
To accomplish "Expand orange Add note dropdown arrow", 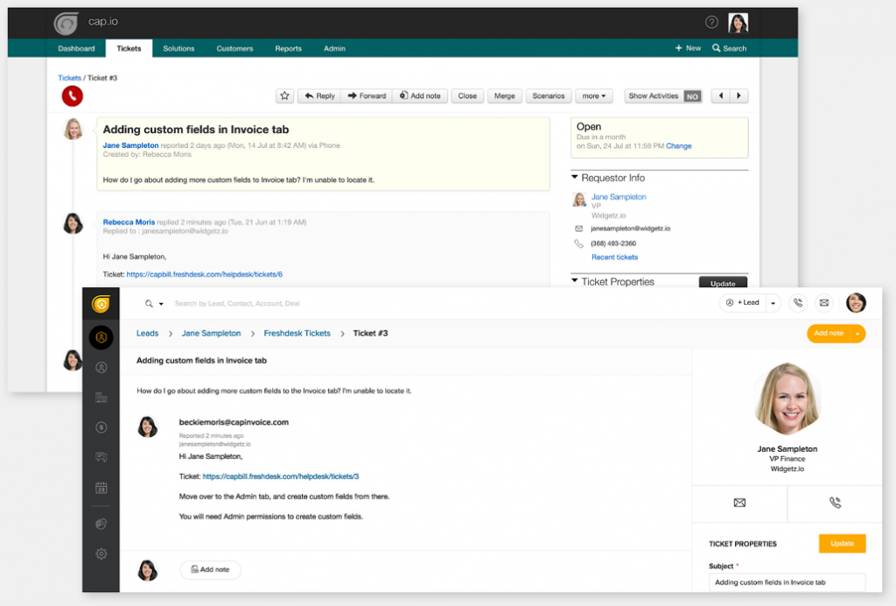I will pyautogui.click(x=857, y=334).
